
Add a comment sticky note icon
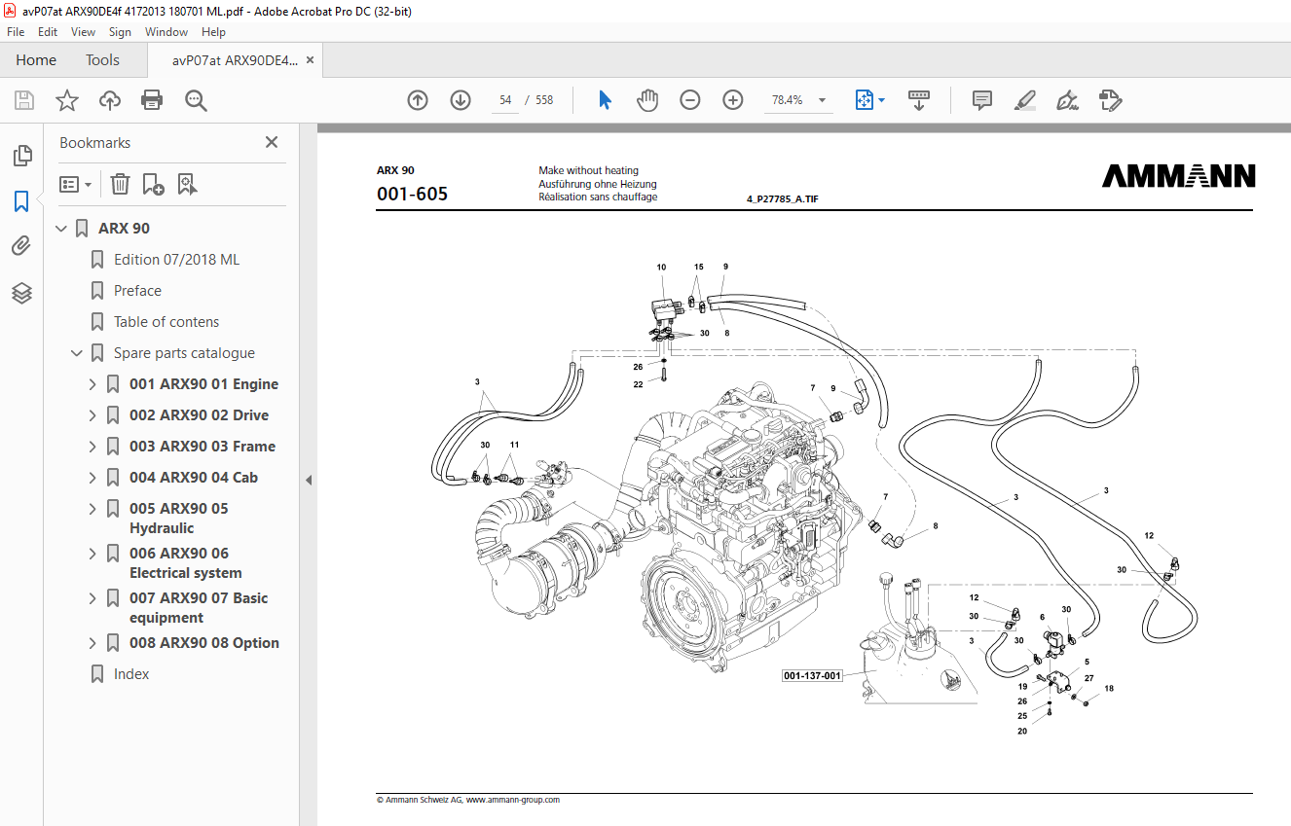[982, 100]
